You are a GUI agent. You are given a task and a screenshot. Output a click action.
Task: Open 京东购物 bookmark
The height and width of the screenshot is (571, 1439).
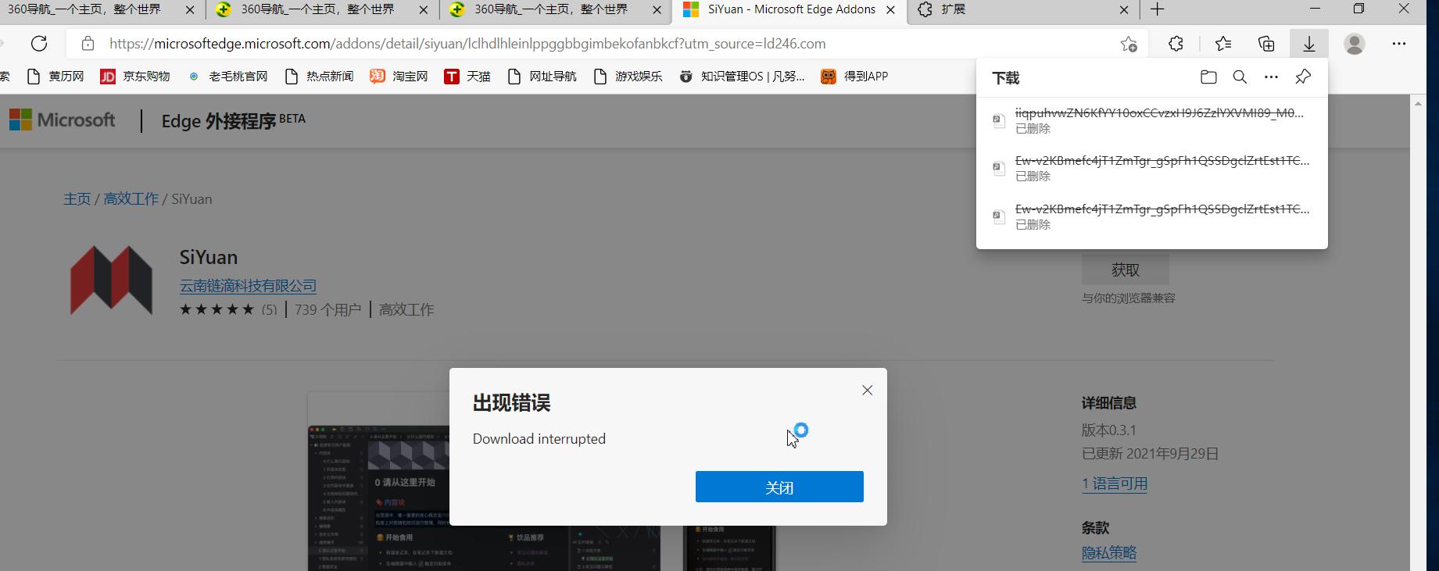point(135,77)
